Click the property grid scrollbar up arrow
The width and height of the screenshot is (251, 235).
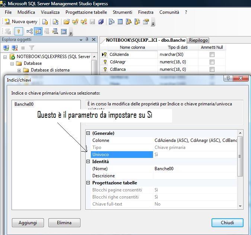click(240, 133)
